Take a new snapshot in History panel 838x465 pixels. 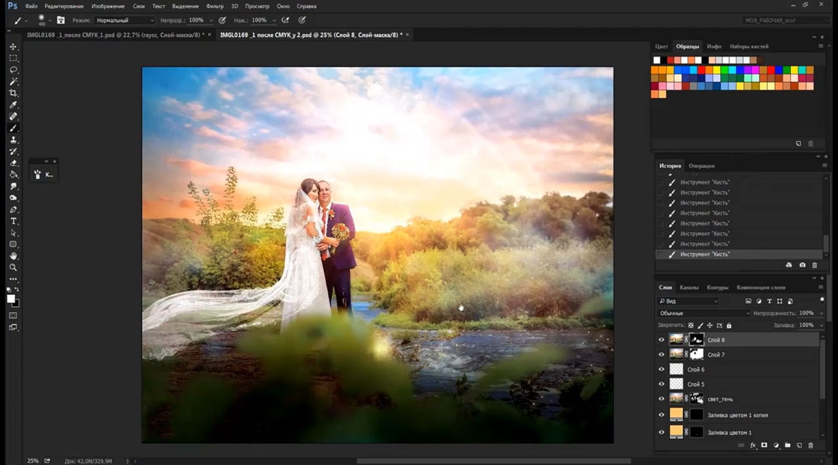point(802,265)
